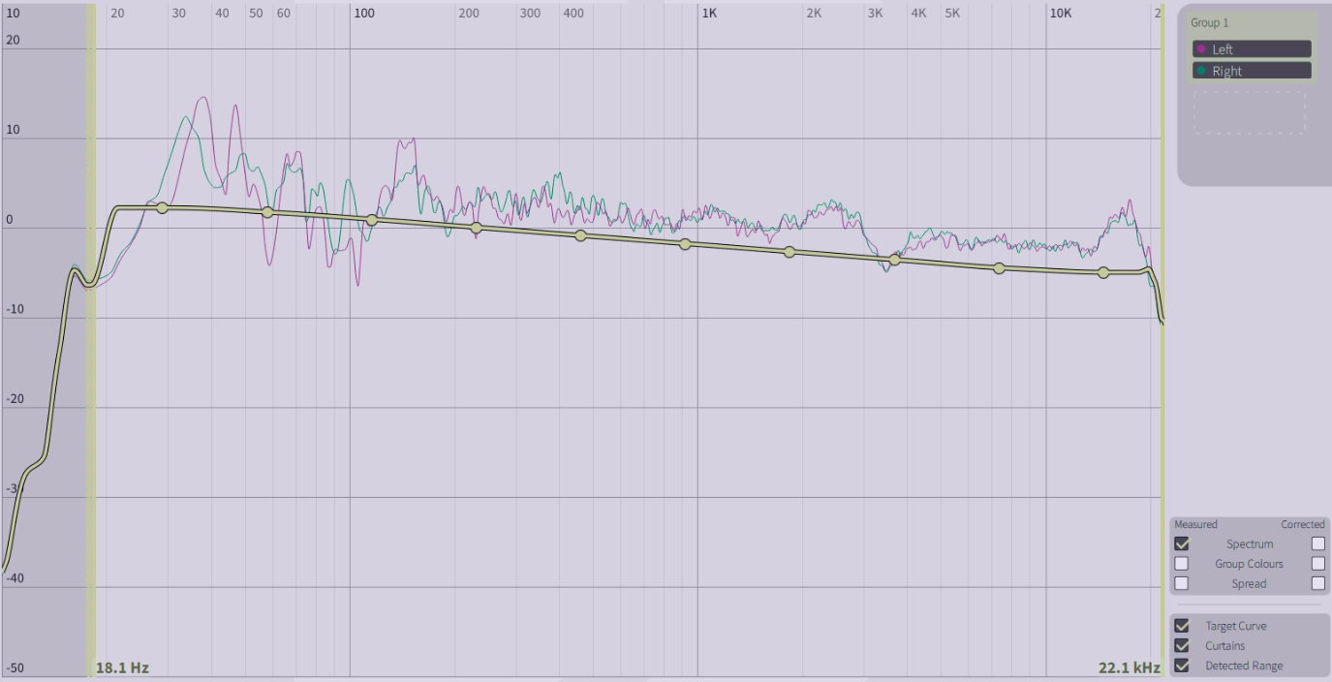Enable Measured Group Colours checkbox
The height and width of the screenshot is (682, 1332).
click(1182, 564)
